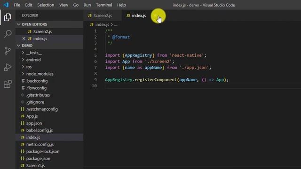Click the git icon beside .gitignore
Image resolution: width=301 pixels, height=169 pixels.
point(23,102)
